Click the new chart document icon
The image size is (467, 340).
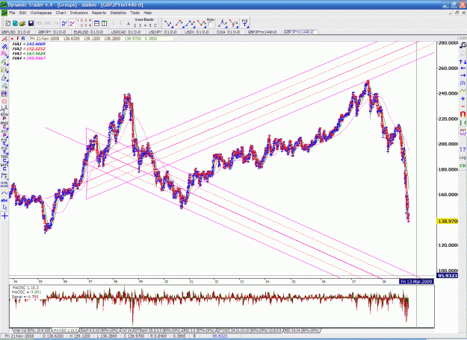tap(8, 23)
